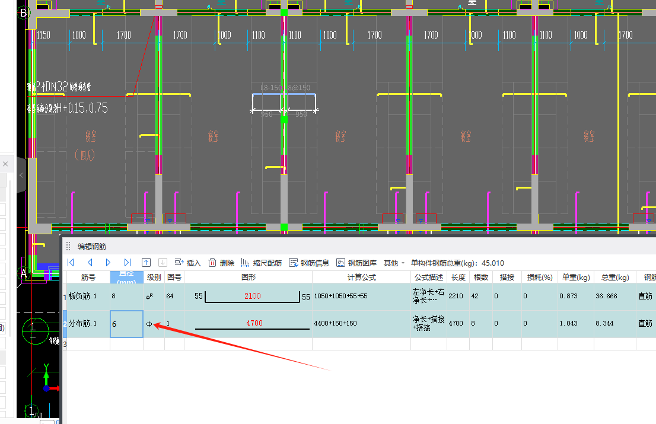Screen dimensions: 656x424
Task: Click H+0.15,0.75 elevation annotation
Action: (x=81, y=109)
